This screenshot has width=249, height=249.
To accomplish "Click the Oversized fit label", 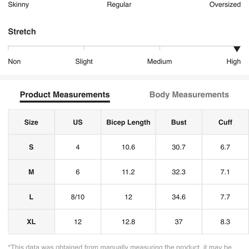I will pos(225,4).
